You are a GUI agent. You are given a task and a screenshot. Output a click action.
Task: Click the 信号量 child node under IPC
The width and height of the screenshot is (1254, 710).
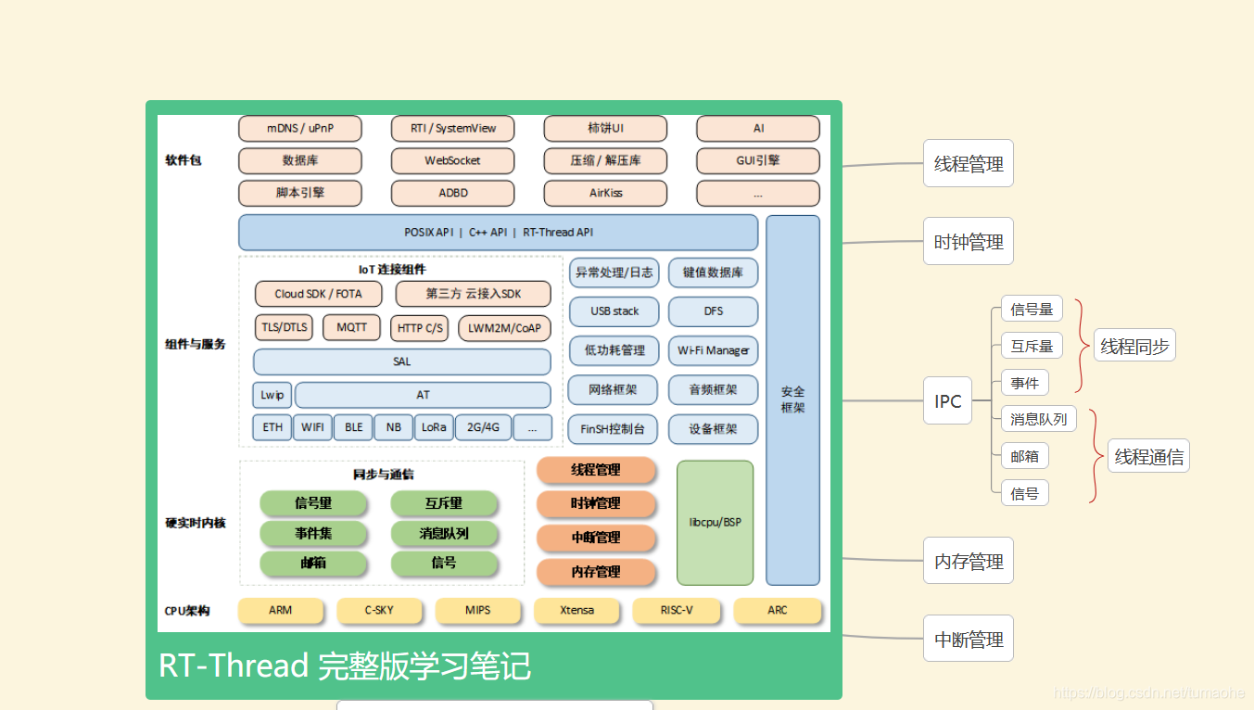1032,310
